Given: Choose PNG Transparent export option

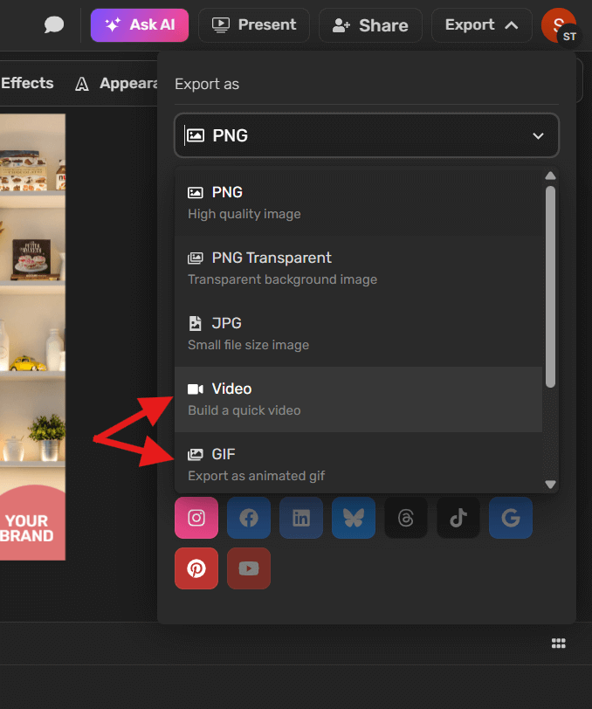Looking at the screenshot, I should [359, 268].
